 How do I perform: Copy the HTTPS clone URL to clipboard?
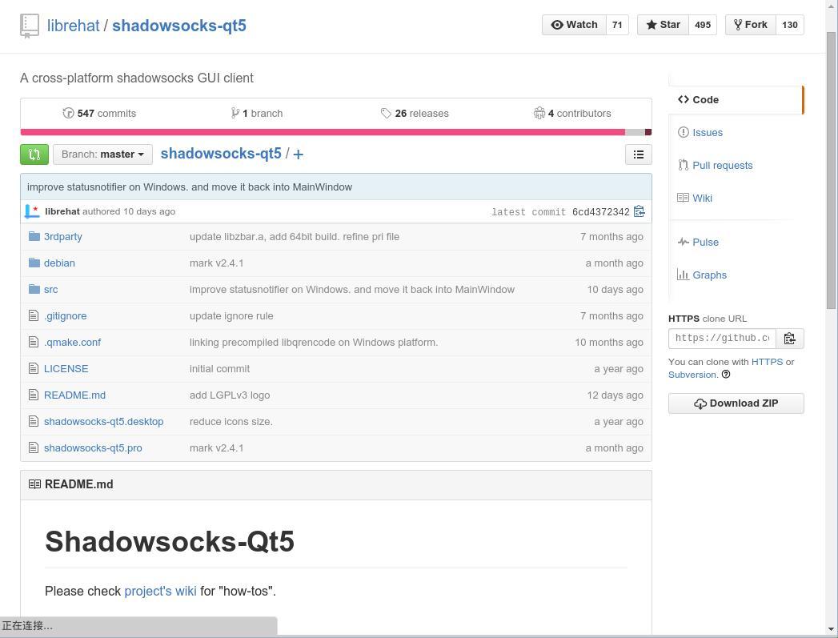coord(789,339)
